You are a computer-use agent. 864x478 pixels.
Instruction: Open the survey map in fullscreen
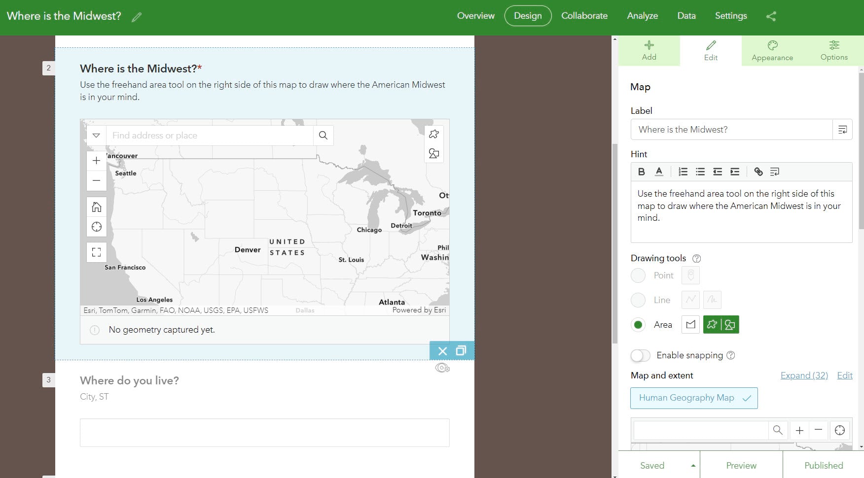point(97,252)
